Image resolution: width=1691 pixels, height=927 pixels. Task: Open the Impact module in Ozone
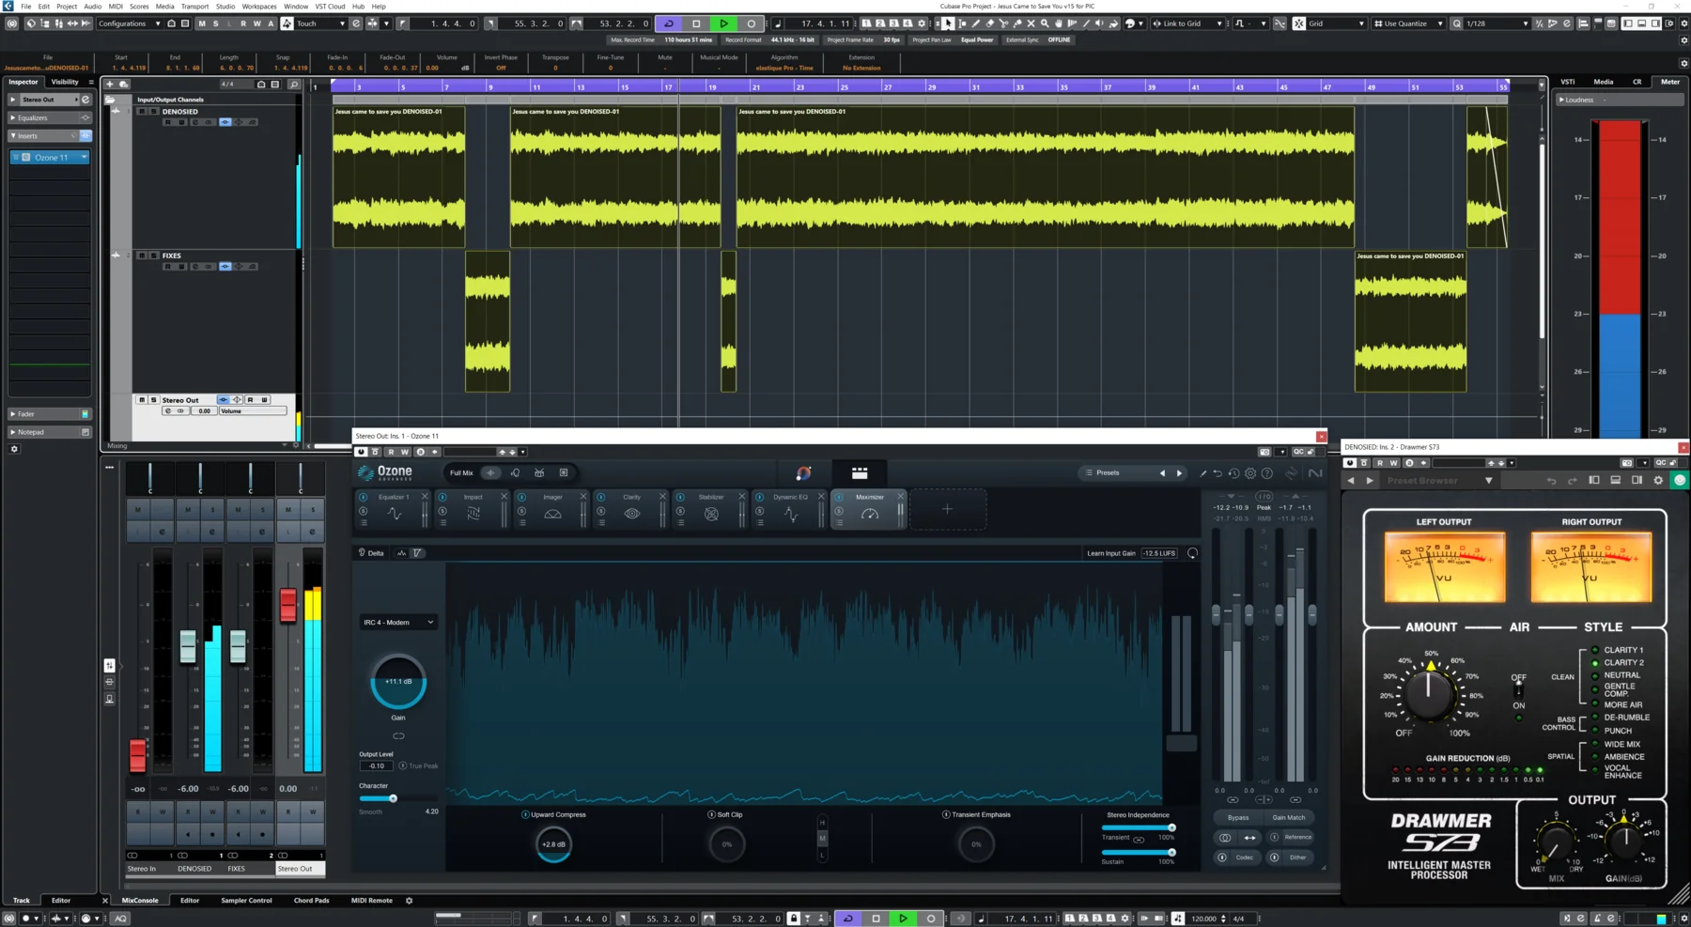473,509
